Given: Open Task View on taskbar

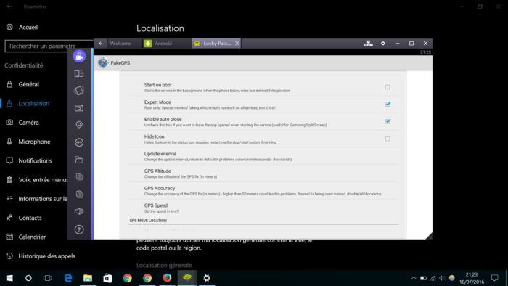Looking at the screenshot, I should point(48,278).
